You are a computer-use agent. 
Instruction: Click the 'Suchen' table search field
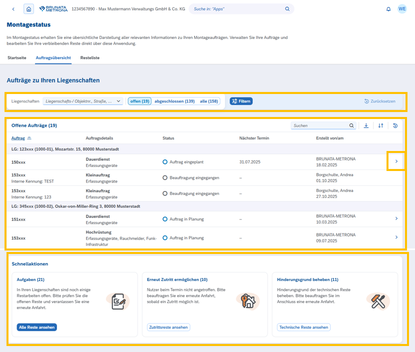(x=320, y=125)
